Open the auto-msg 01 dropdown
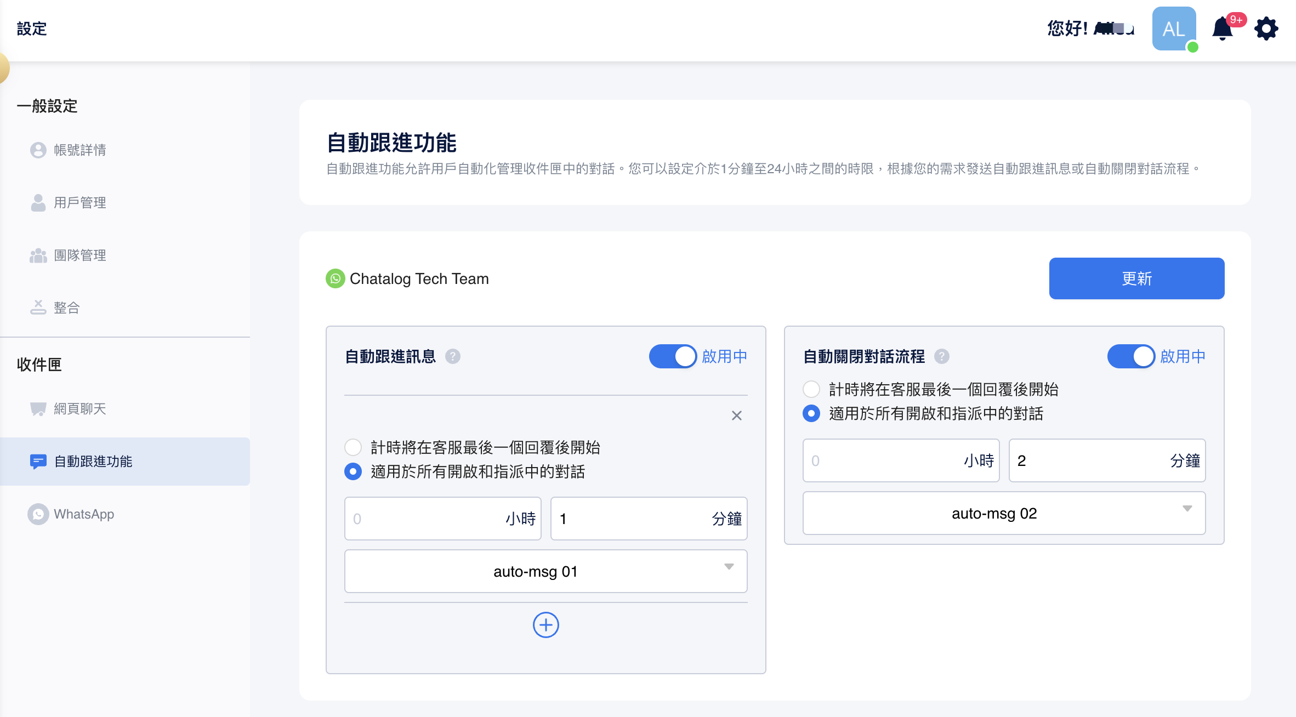This screenshot has height=717, width=1296. point(545,571)
